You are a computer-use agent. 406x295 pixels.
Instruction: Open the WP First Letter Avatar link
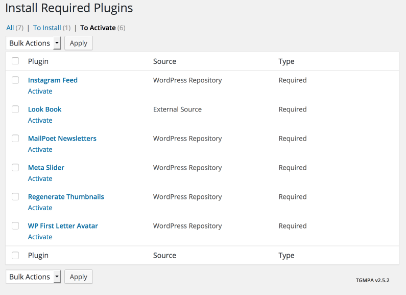63,226
